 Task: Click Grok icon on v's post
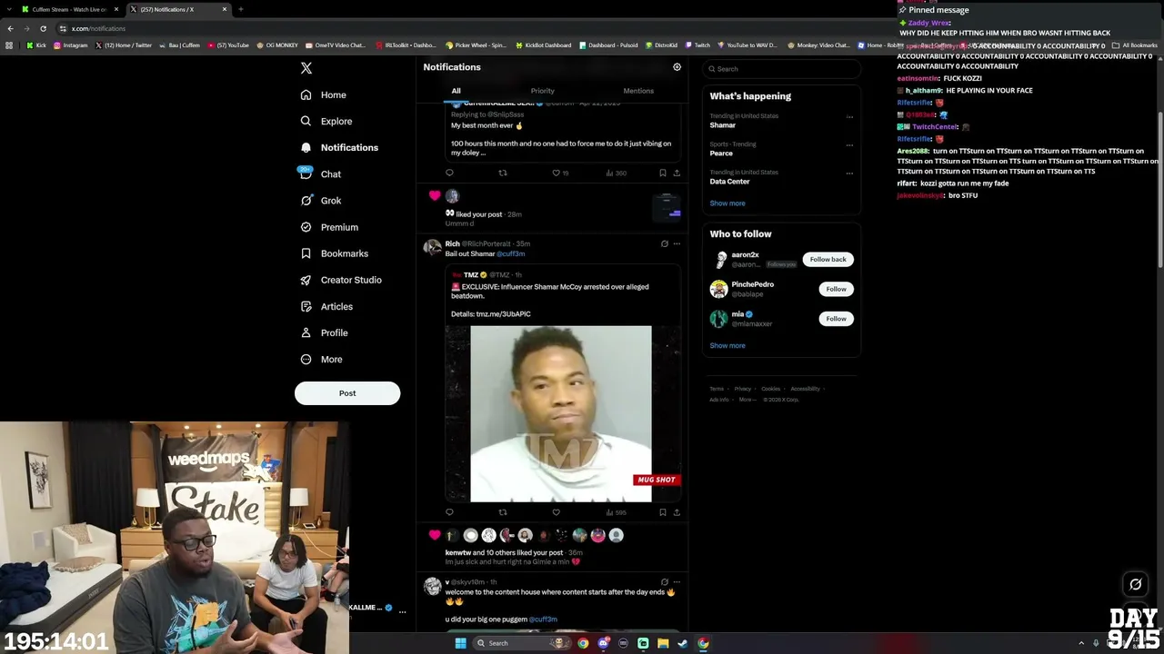[664, 582]
